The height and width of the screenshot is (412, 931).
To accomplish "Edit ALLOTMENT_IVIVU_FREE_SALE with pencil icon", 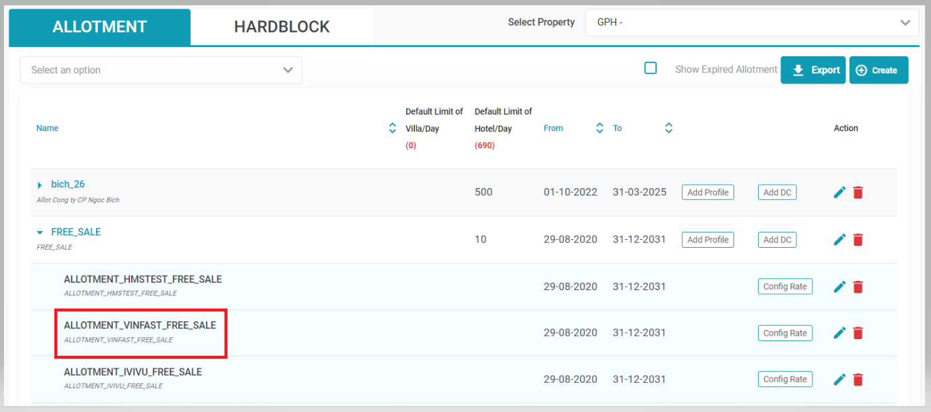I will (840, 380).
